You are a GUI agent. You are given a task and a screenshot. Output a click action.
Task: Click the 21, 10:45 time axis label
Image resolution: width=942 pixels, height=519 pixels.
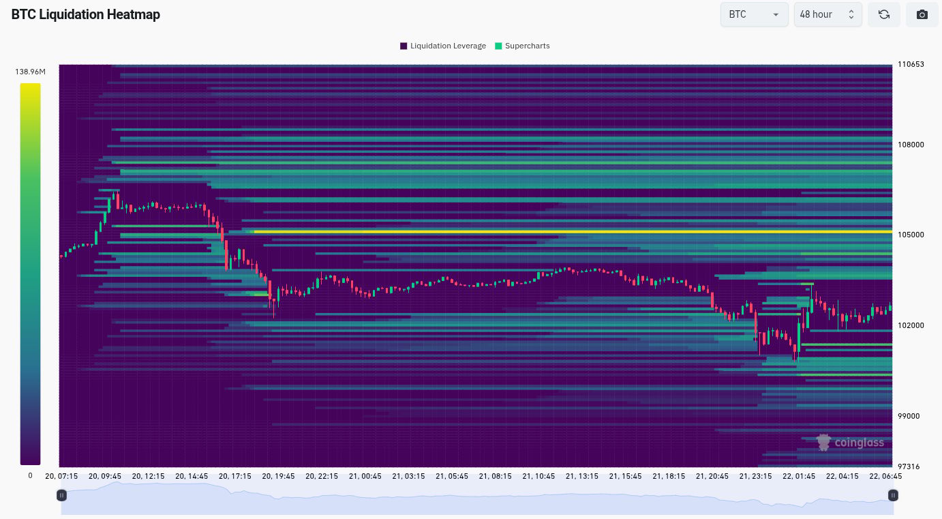point(539,476)
